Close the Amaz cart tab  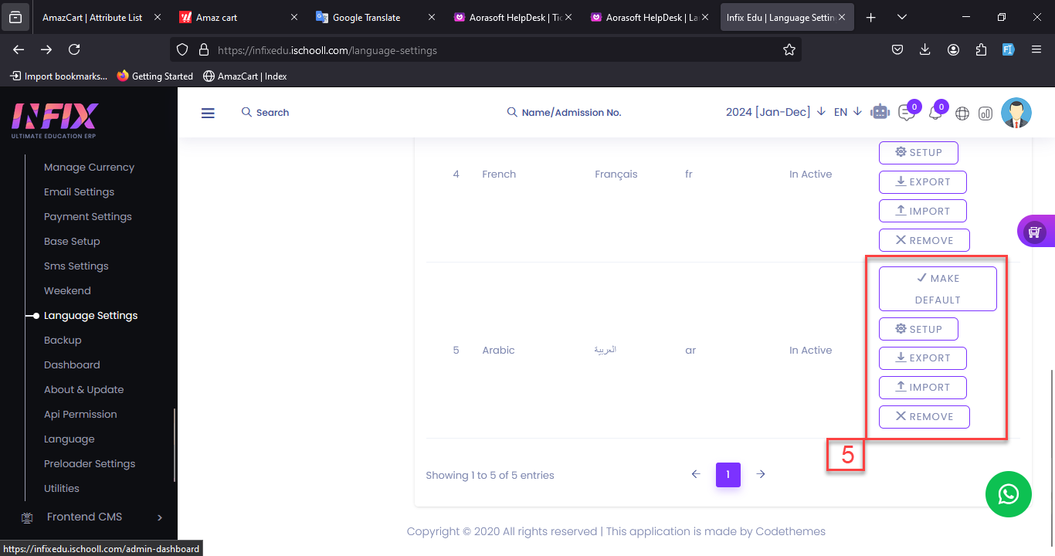click(x=293, y=17)
